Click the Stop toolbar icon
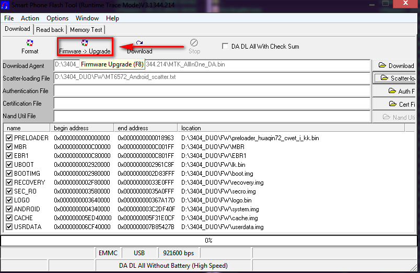This screenshot has width=420, height=273. click(x=194, y=43)
